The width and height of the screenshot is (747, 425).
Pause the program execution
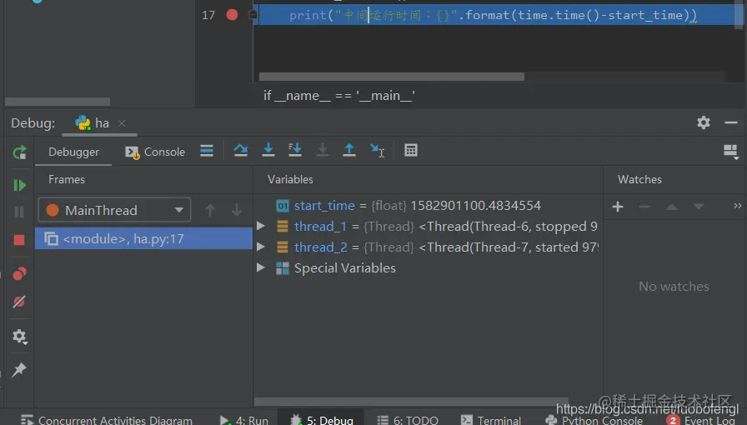(19, 212)
